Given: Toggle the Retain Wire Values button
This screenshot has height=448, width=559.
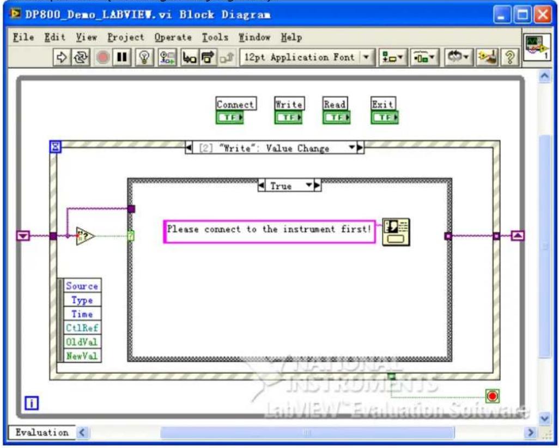Looking at the screenshot, I should coord(168,57).
